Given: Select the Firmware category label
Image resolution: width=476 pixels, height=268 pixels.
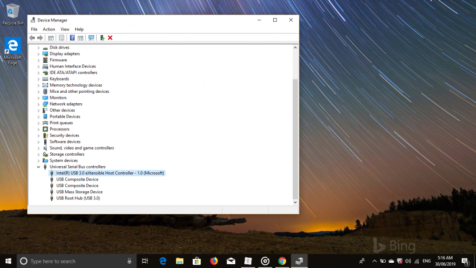Looking at the screenshot, I should click(58, 60).
